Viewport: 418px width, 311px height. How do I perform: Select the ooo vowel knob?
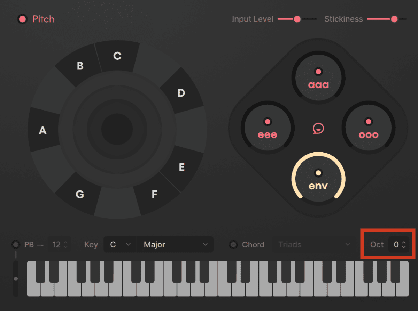369,128
